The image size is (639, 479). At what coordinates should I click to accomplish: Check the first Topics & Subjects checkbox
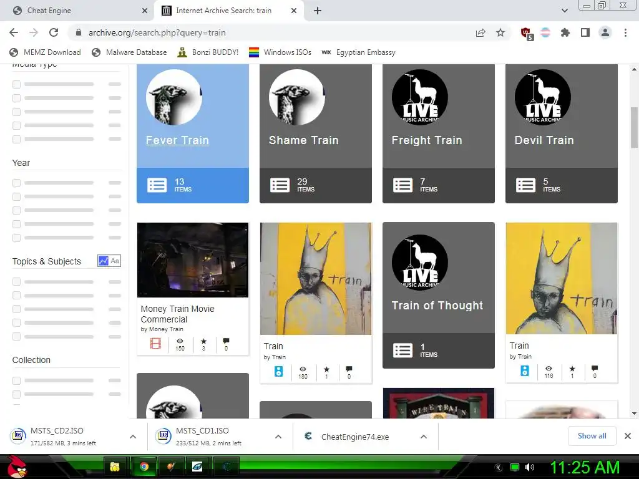[x=16, y=281]
